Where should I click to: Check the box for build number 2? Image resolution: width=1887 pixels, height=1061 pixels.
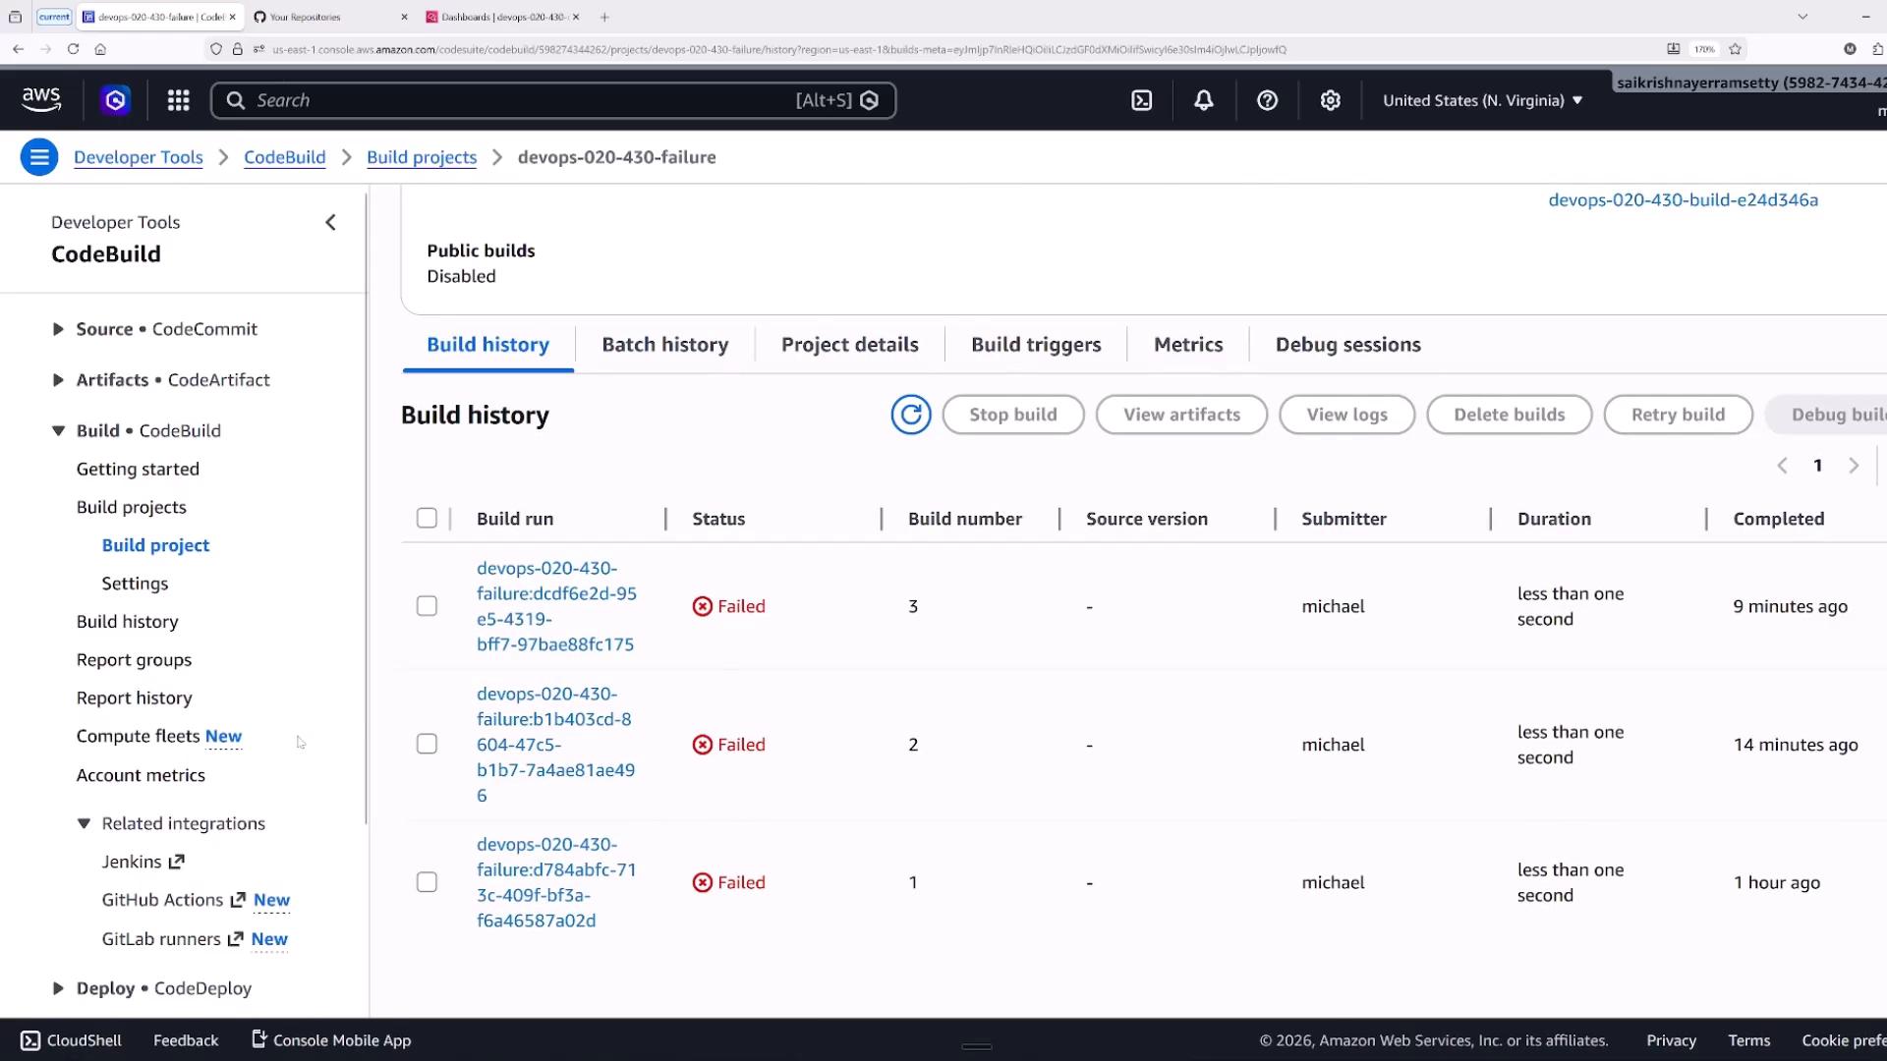[x=427, y=744]
